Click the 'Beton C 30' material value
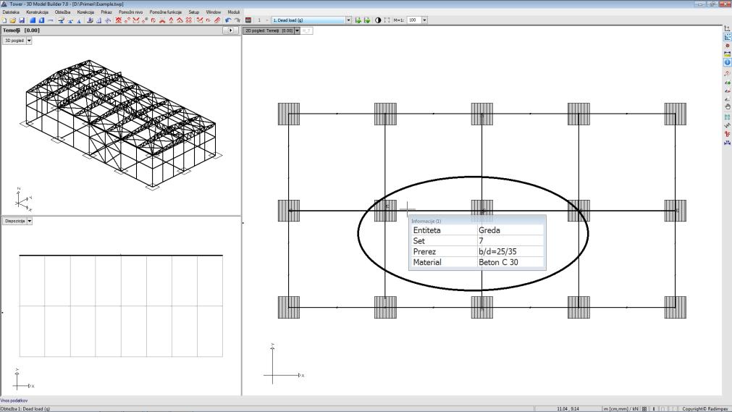The image size is (732, 412). [x=498, y=262]
